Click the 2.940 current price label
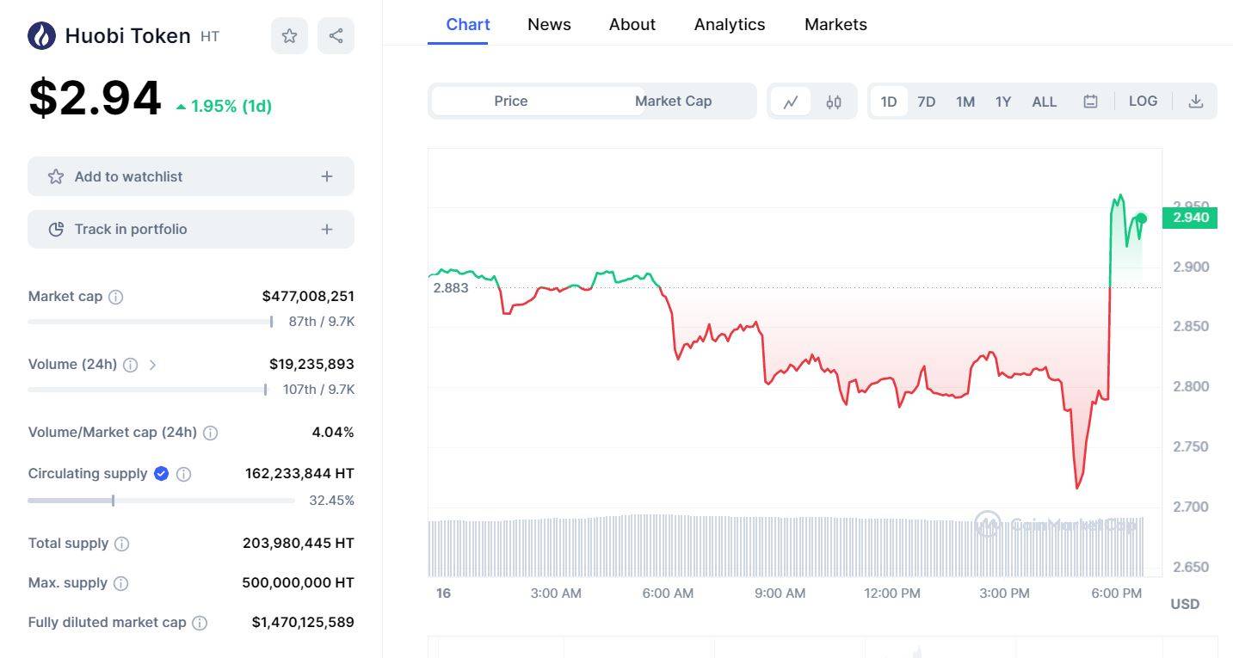This screenshot has width=1233, height=658. pos(1190,218)
